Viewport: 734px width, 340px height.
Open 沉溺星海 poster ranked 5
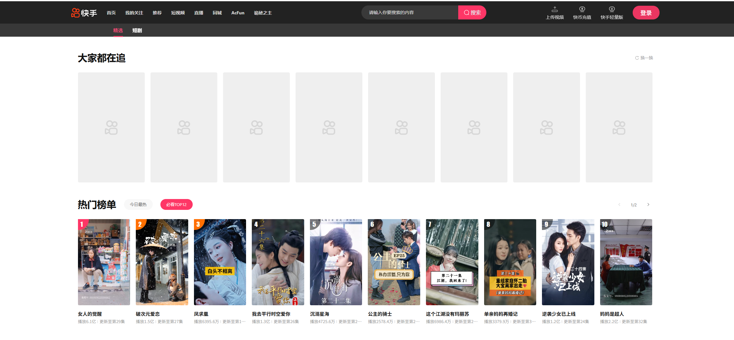click(x=336, y=262)
